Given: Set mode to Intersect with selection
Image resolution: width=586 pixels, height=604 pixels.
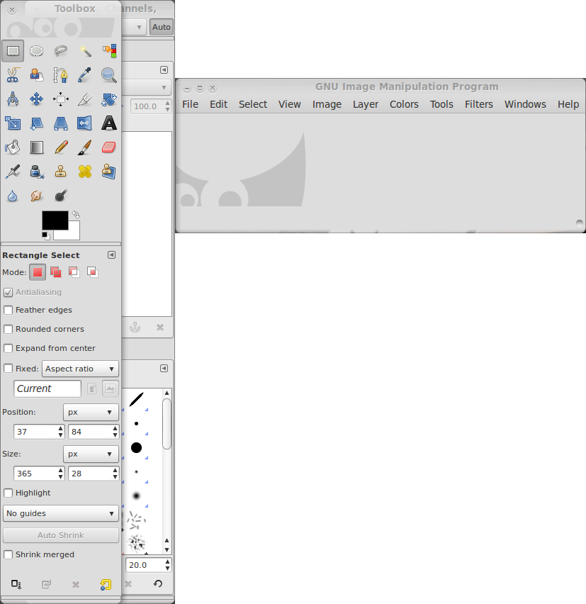Looking at the screenshot, I should point(93,272).
